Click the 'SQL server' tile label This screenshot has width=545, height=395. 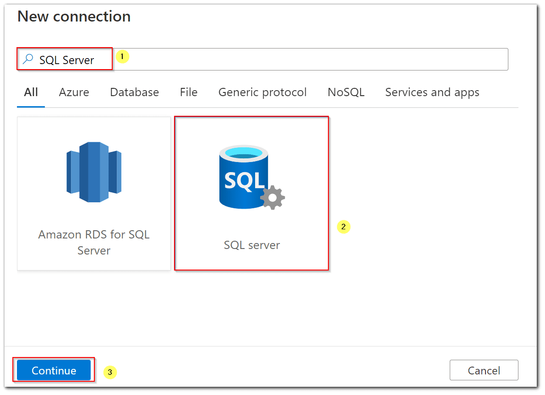click(251, 245)
